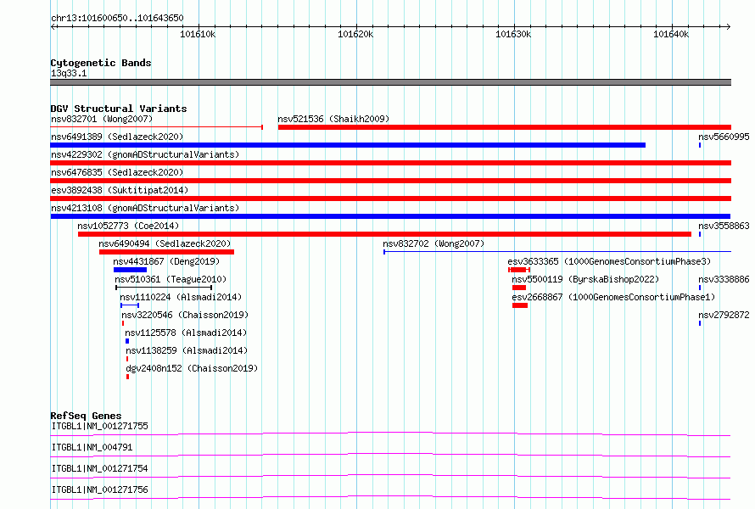
Task: Open esv3633365 (1000GenomesConsortiumPhase3) label
Action: 609,261
